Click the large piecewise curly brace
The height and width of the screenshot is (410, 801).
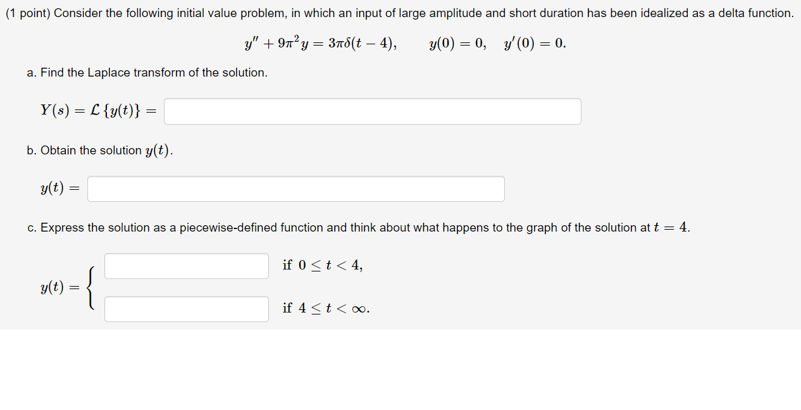click(92, 287)
